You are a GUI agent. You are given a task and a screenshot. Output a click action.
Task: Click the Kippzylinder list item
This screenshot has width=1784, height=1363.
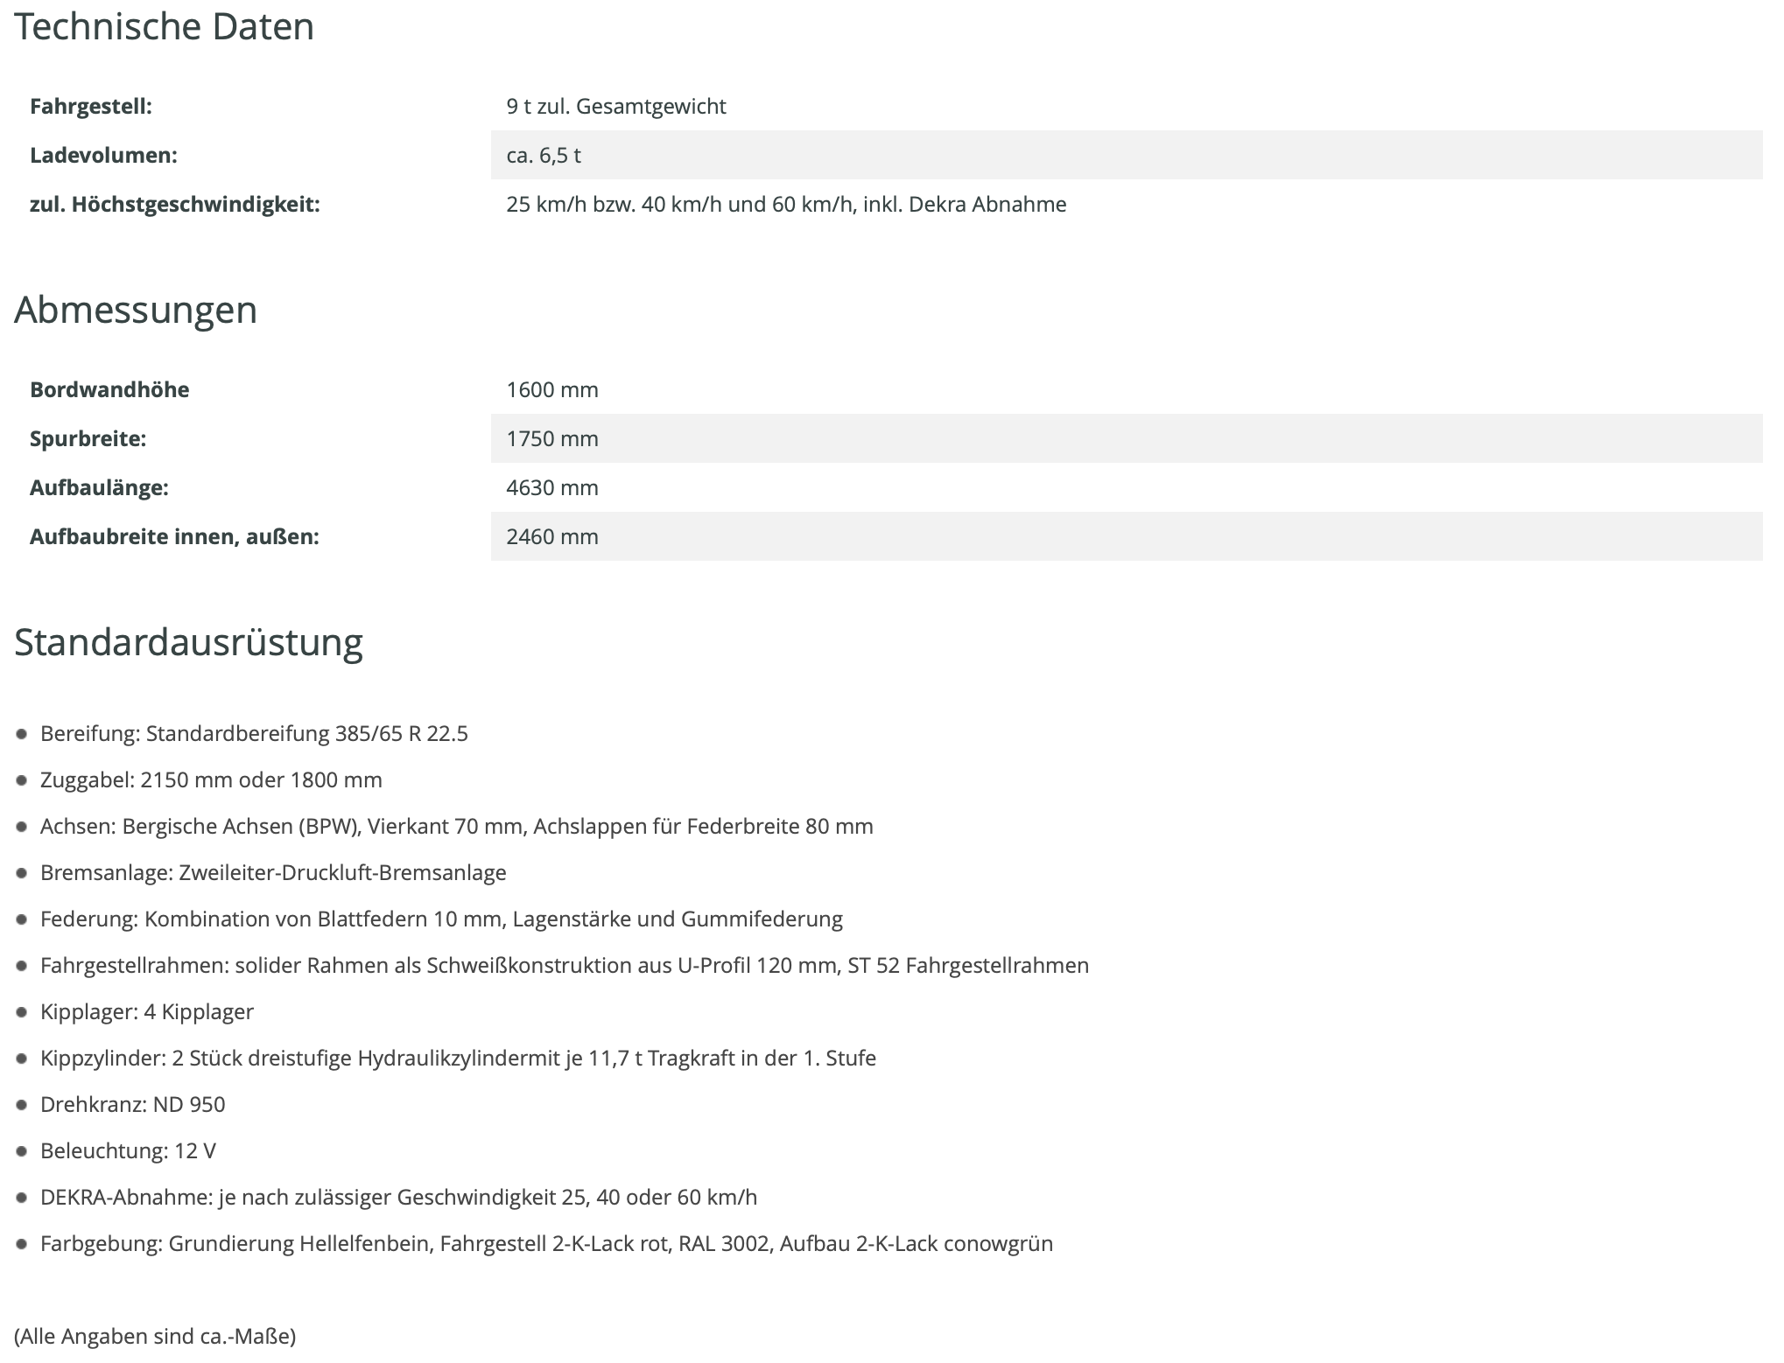pyautogui.click(x=458, y=1058)
